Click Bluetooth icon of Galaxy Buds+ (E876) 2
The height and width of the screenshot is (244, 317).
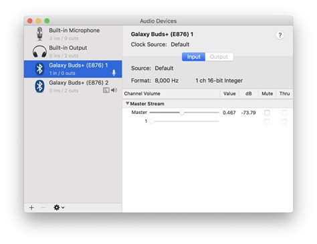tap(39, 86)
